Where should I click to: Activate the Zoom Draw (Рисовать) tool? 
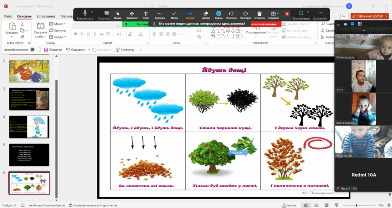pos(160,15)
